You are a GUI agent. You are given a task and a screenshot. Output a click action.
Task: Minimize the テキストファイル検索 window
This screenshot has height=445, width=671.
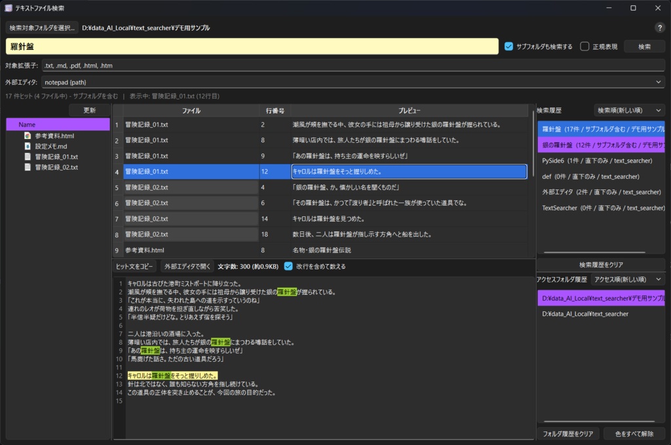coord(609,8)
